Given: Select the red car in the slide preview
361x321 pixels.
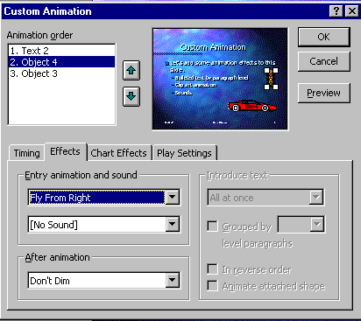Looking at the screenshot, I should (x=251, y=106).
